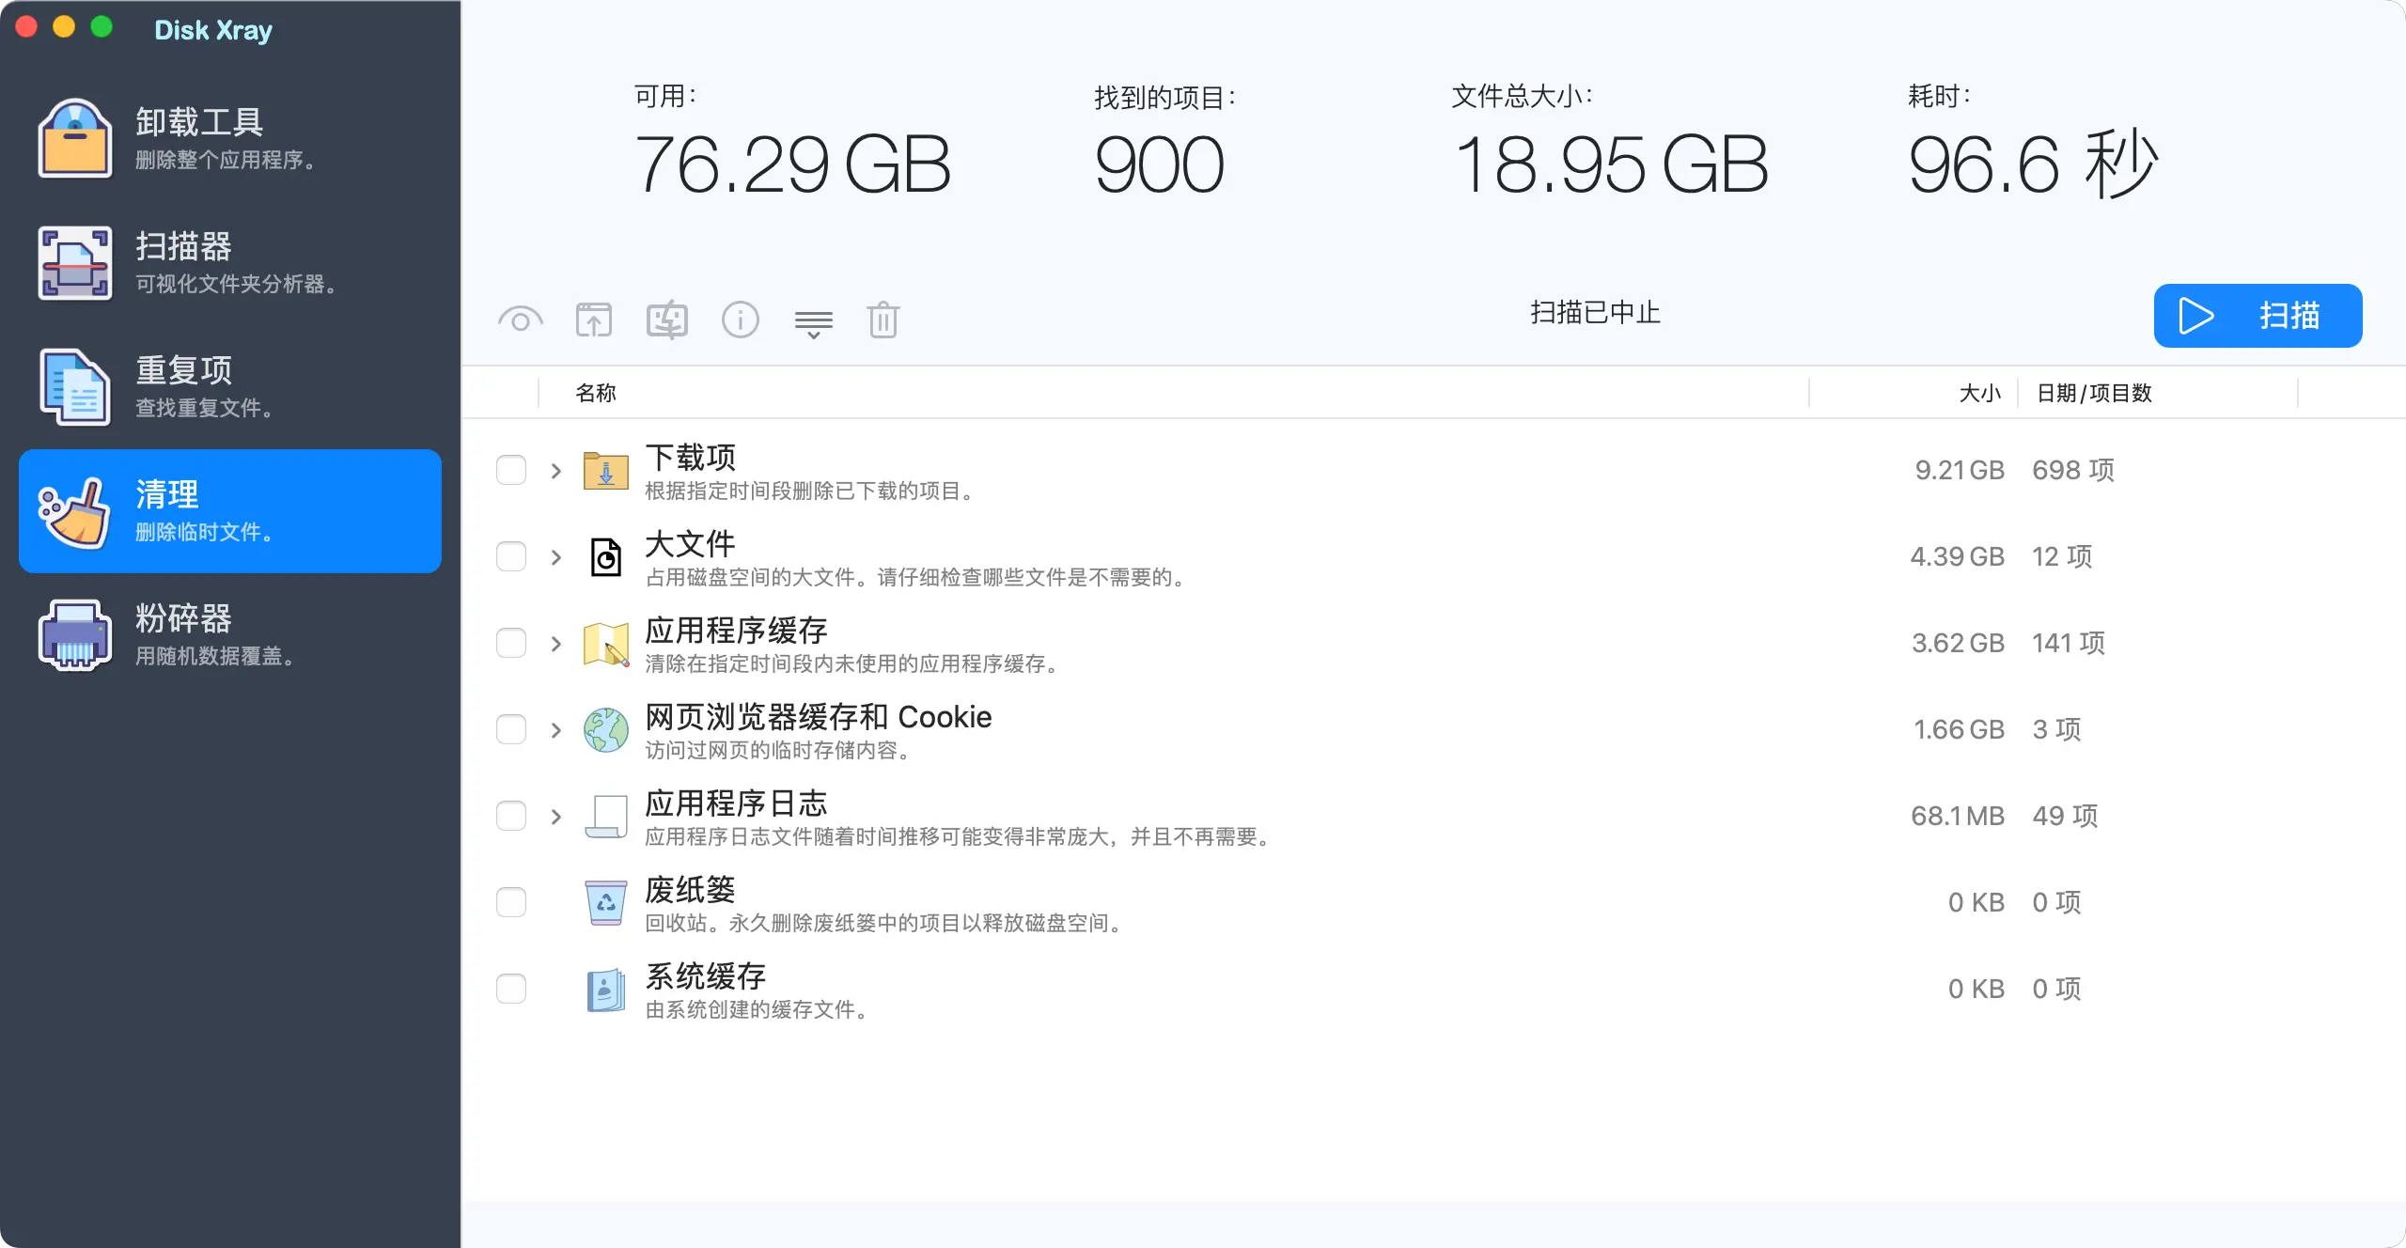Sort by the 大小 column header
Screen dimensions: 2406x1248
1979,393
